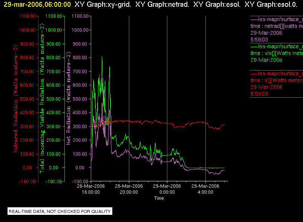Screen dimensions: 303x222
Task: Click the green axis value 300.00
Action: pos(54,126)
